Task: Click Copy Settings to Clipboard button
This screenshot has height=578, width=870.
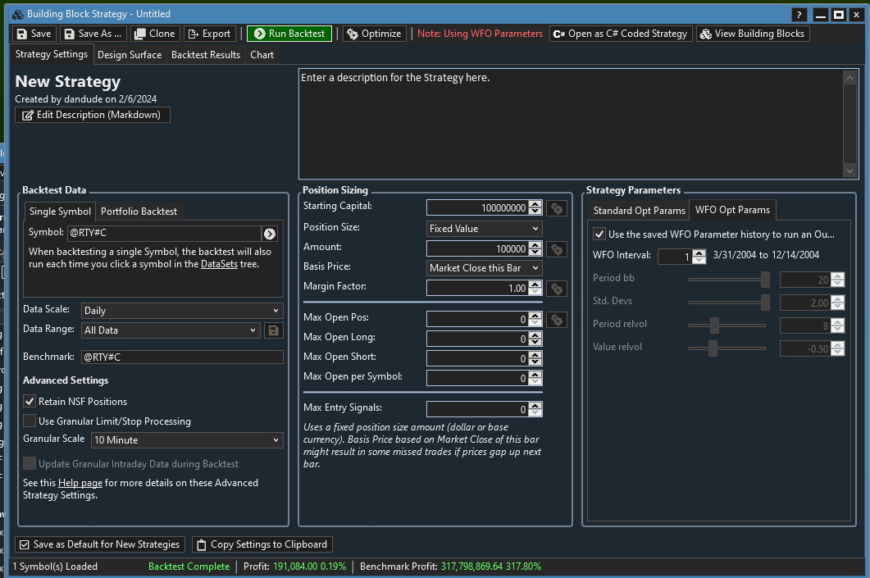Action: [x=262, y=544]
